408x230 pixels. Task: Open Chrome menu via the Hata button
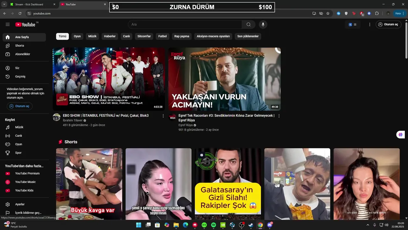coord(400,13)
